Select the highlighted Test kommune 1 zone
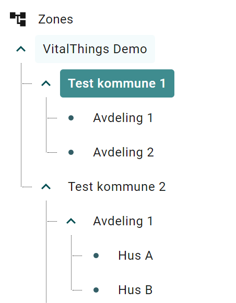 (117, 83)
